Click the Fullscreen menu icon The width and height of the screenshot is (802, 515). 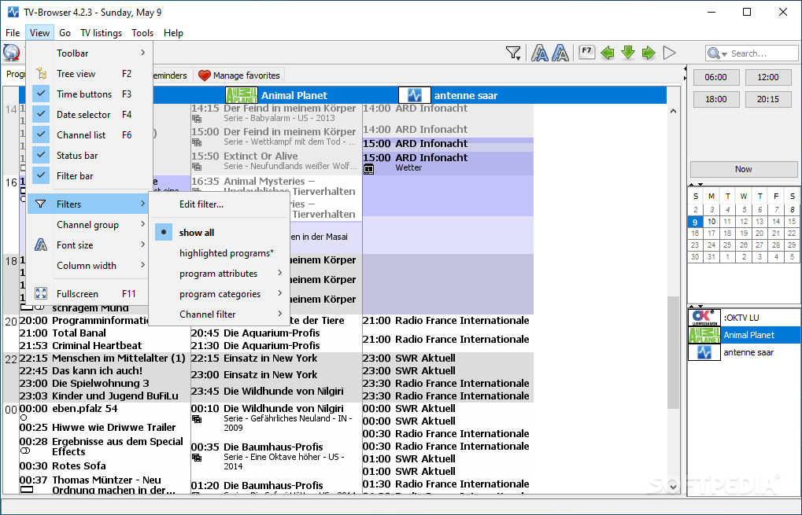(41, 294)
